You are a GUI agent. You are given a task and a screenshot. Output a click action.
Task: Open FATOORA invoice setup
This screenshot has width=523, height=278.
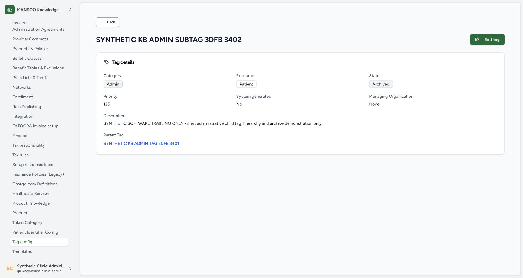[x=35, y=126]
